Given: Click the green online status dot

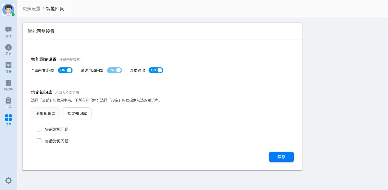Looking at the screenshot, I should point(13,15).
